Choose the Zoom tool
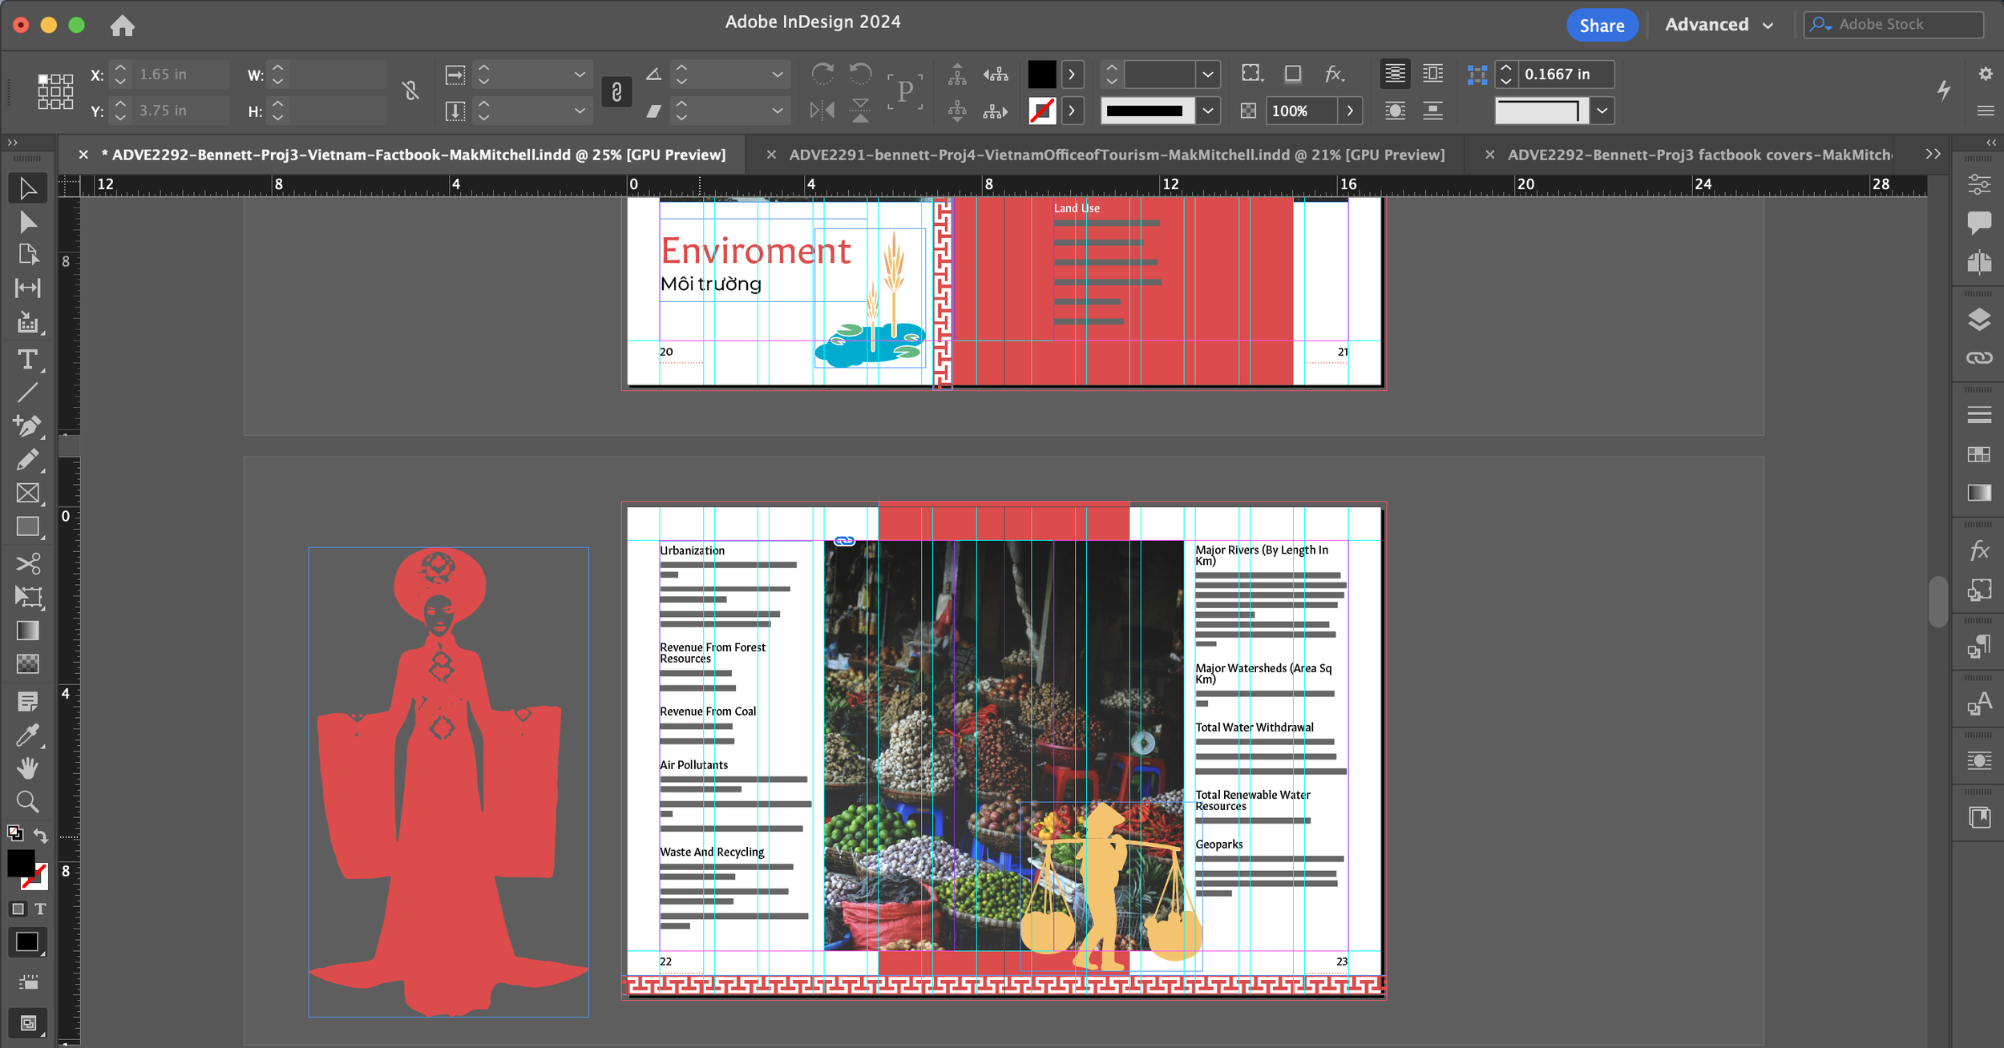The image size is (2004, 1048). (27, 801)
